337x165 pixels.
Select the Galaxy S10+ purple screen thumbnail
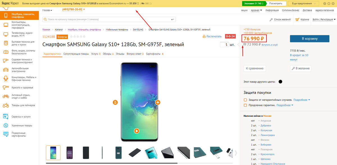pos(69,153)
